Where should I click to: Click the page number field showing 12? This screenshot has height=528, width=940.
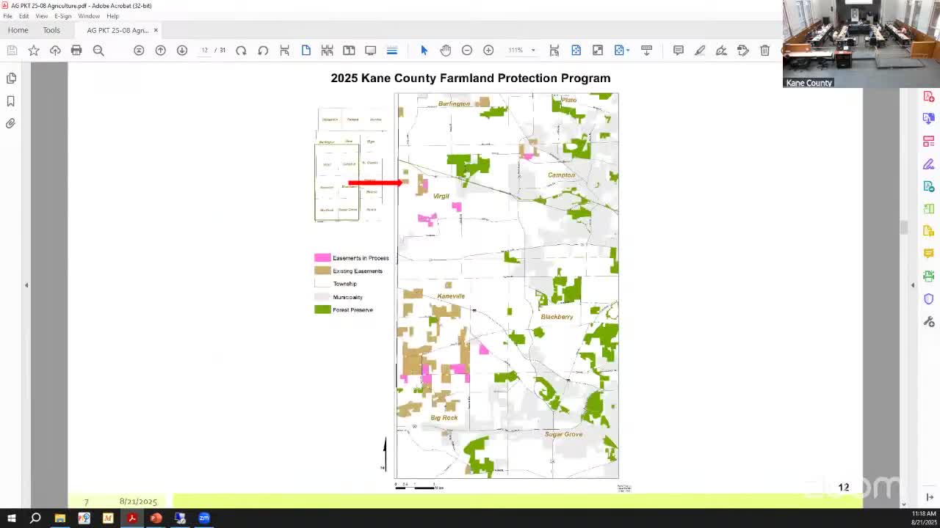click(x=205, y=51)
